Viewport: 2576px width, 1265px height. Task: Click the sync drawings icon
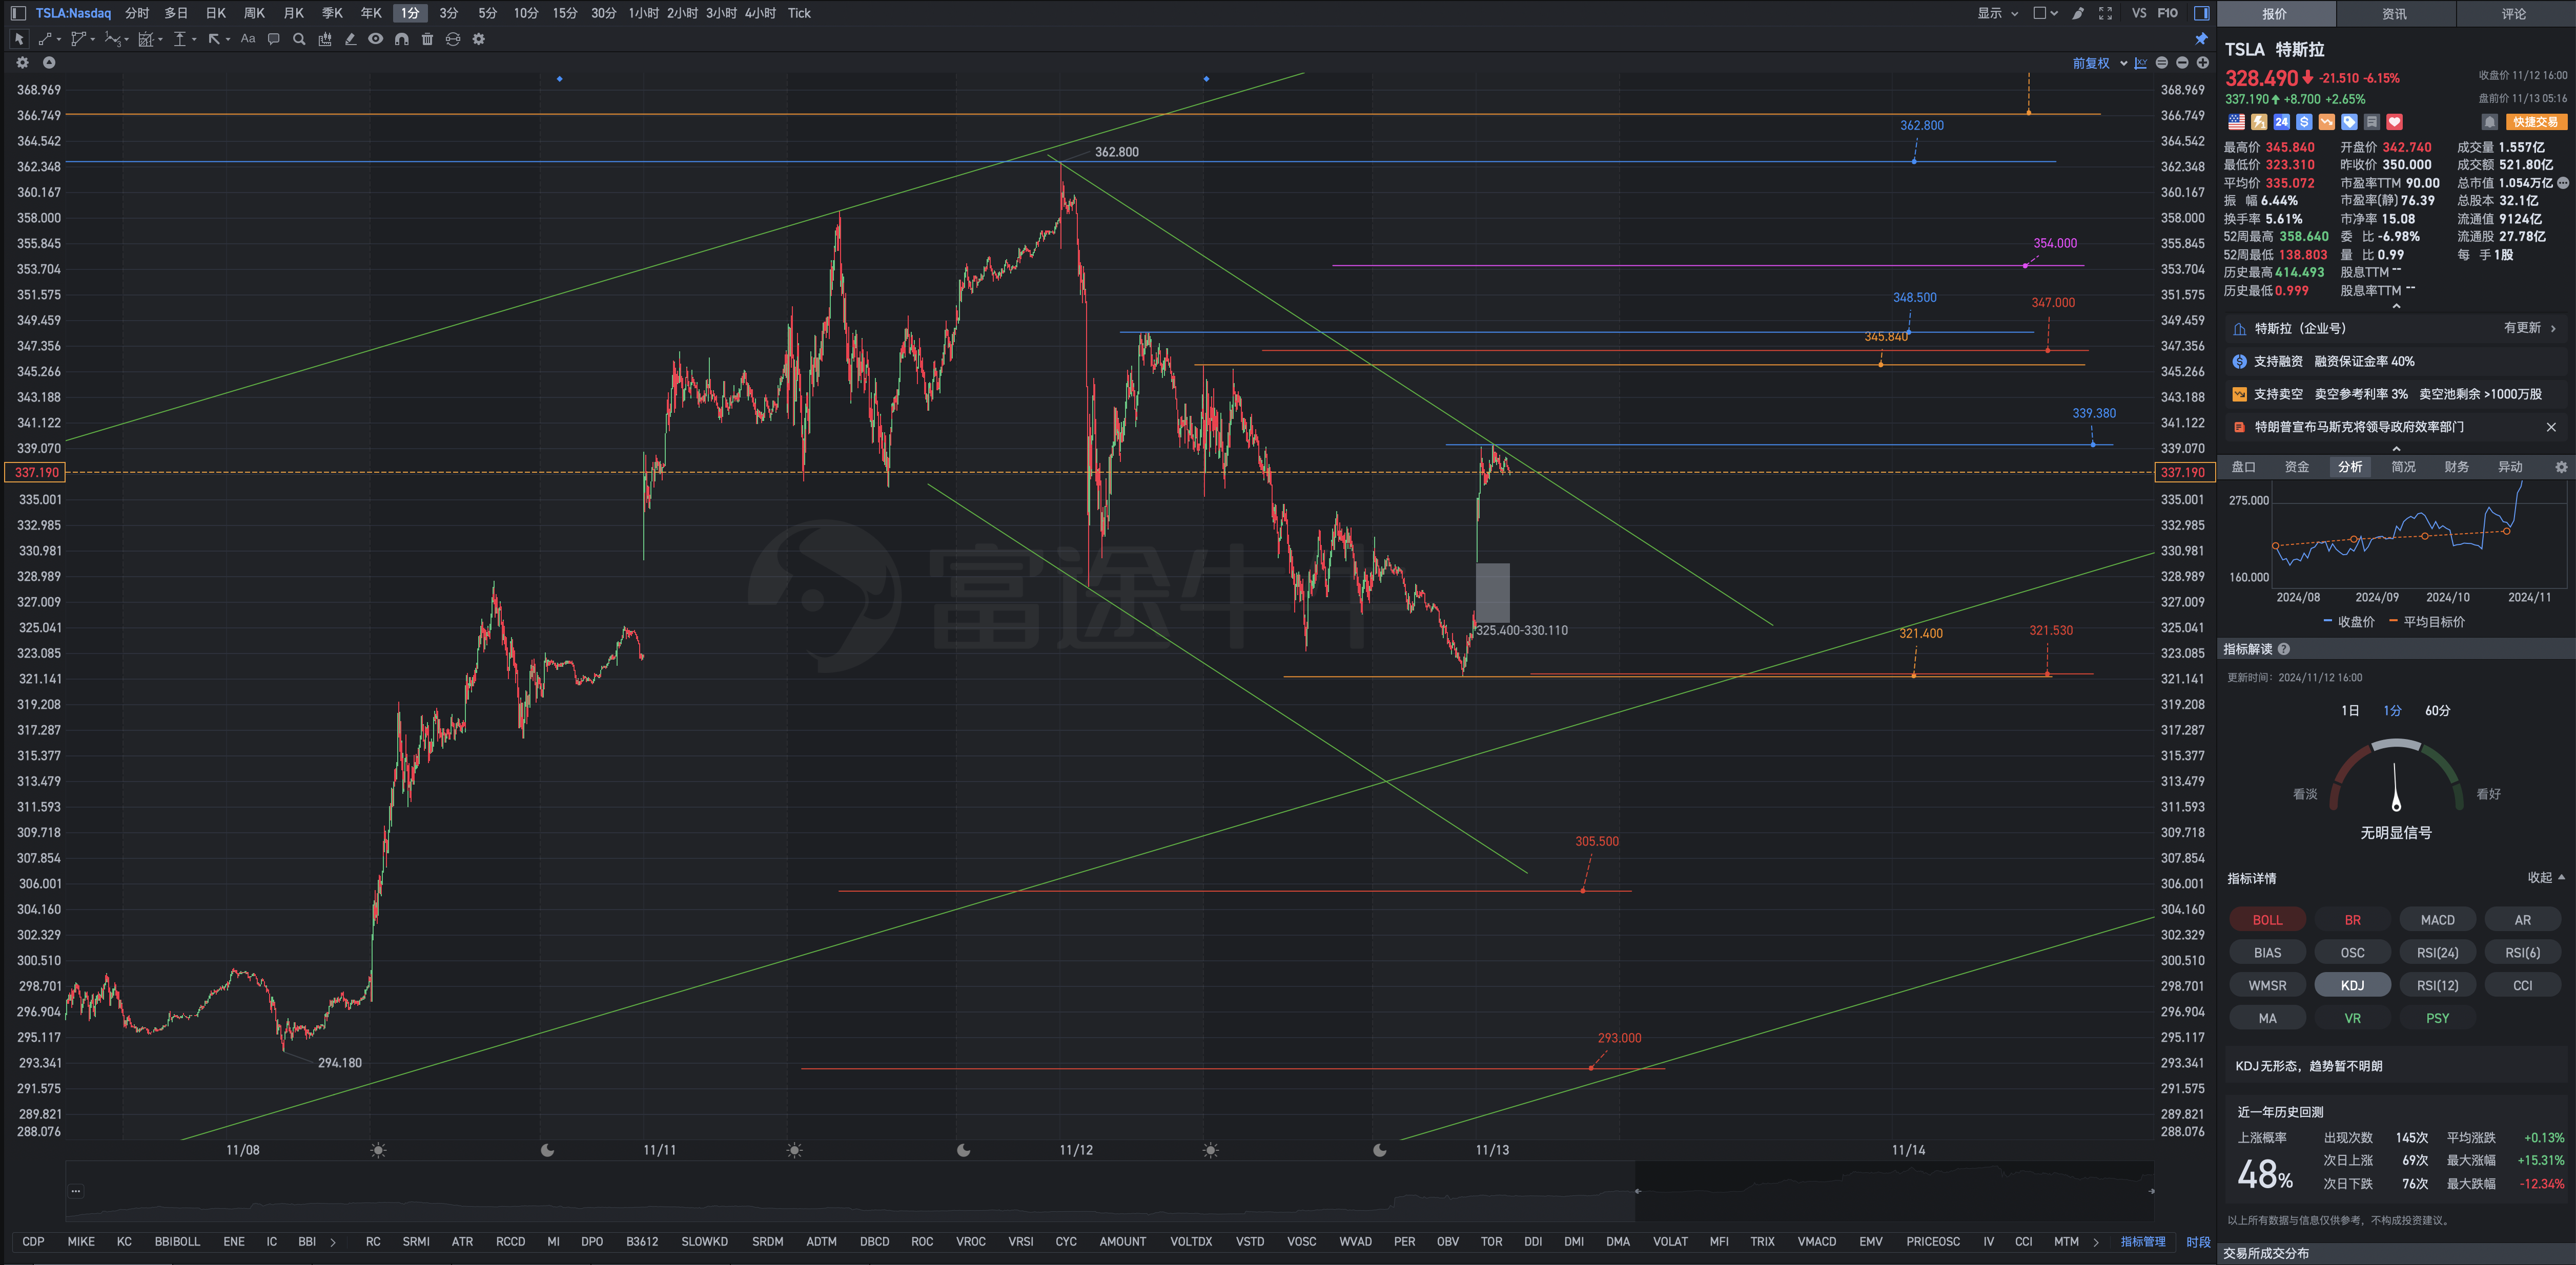point(453,39)
